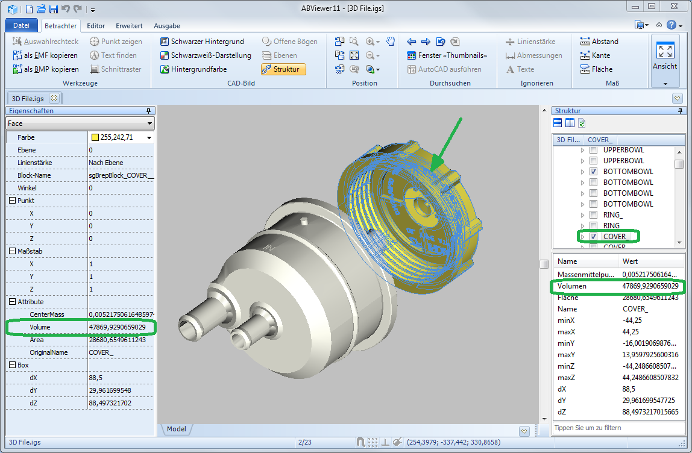The height and width of the screenshot is (453, 692).
Task: Open the Editor ribbon tab
Action: [96, 26]
